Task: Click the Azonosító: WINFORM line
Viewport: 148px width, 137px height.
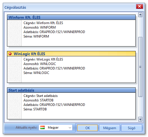Action: 39,27
